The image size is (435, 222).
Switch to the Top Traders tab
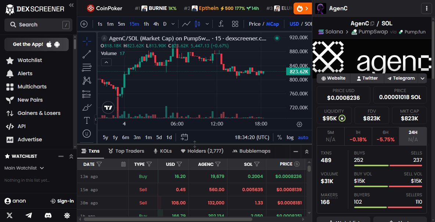pos(126,151)
